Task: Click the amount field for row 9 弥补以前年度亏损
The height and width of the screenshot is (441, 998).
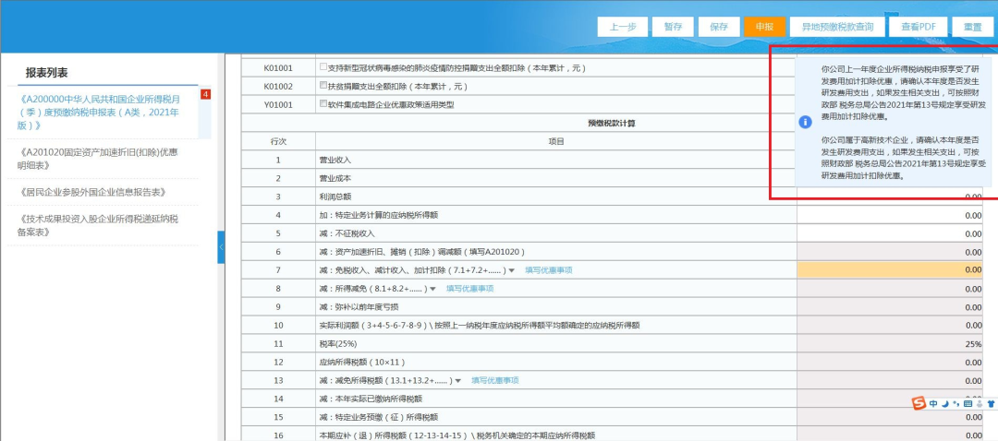Action: pyautogui.click(x=890, y=307)
